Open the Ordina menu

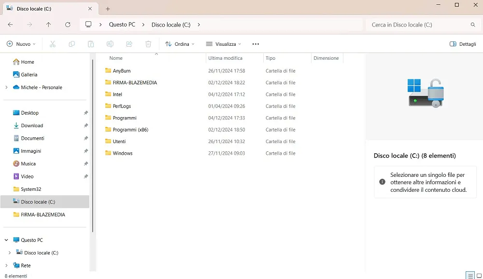[x=180, y=44]
